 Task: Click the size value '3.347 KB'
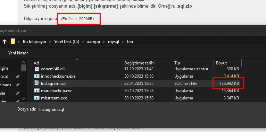coord(231,98)
